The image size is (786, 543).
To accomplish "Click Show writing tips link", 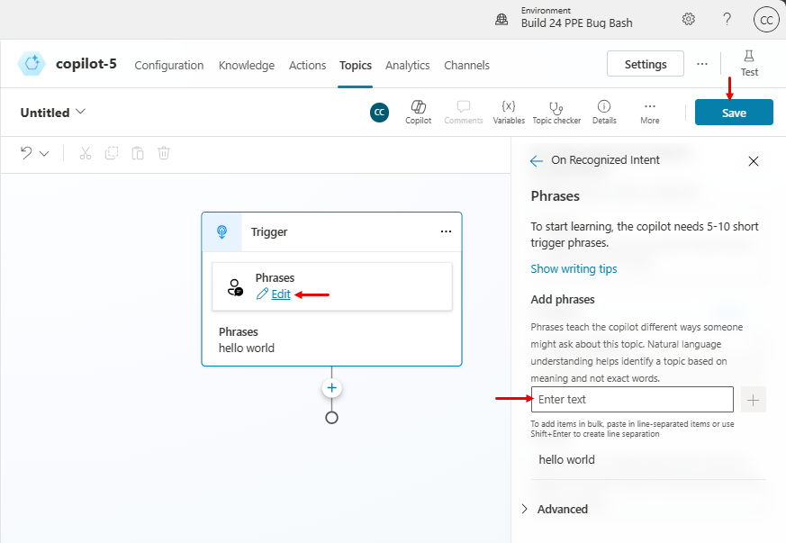I will point(574,268).
